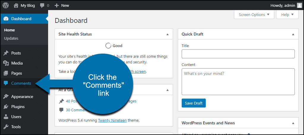Open the Help dropdown tab

(287, 15)
